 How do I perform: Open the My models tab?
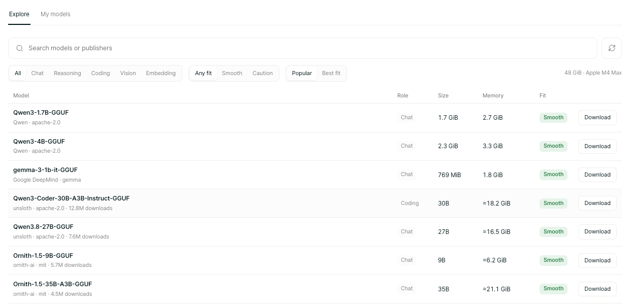click(55, 14)
